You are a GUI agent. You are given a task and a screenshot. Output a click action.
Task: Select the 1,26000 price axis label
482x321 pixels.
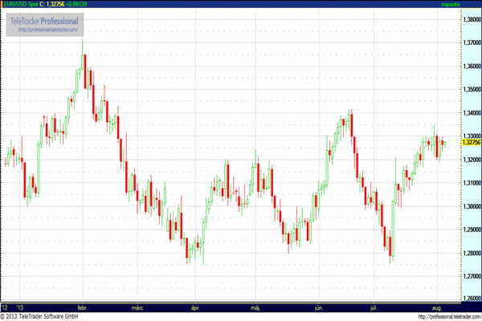(472, 299)
